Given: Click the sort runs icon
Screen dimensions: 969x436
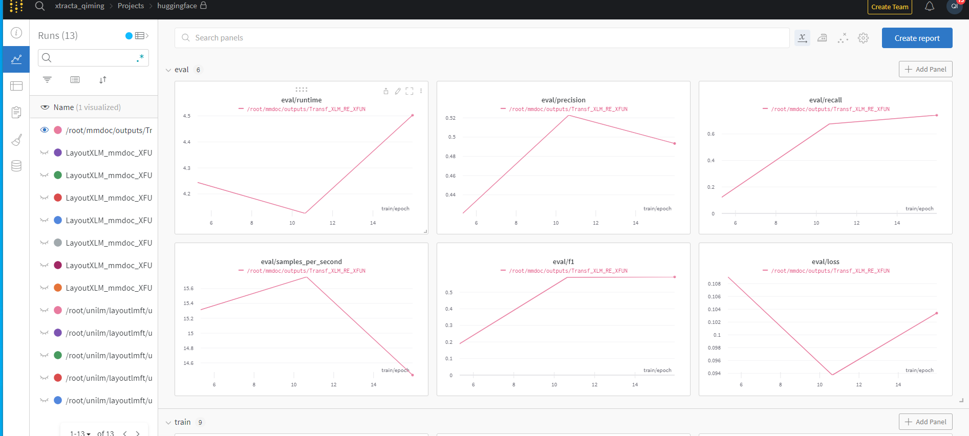Looking at the screenshot, I should pyautogui.click(x=103, y=79).
